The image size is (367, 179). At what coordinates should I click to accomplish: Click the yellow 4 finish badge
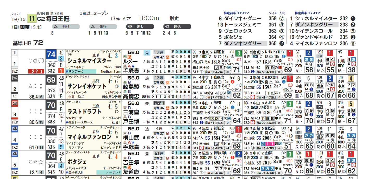coord(351,78)
